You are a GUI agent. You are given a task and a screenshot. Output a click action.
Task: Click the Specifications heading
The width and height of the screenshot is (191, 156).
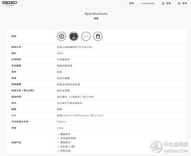tap(96, 14)
